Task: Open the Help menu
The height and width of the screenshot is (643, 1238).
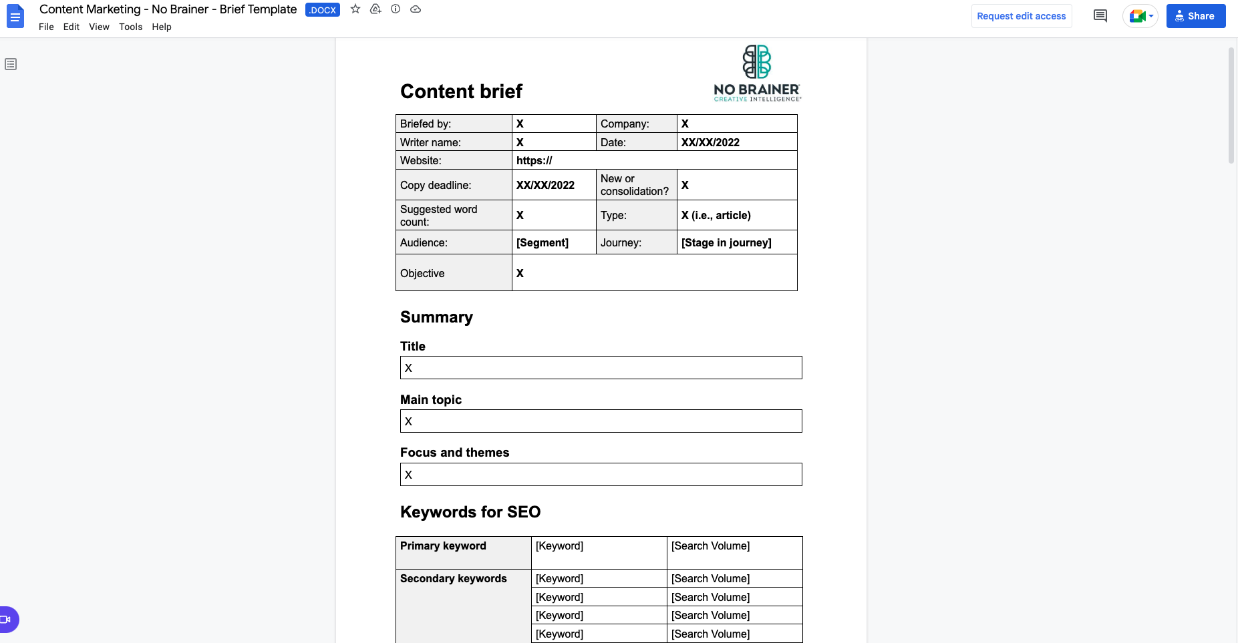Action: pyautogui.click(x=162, y=27)
